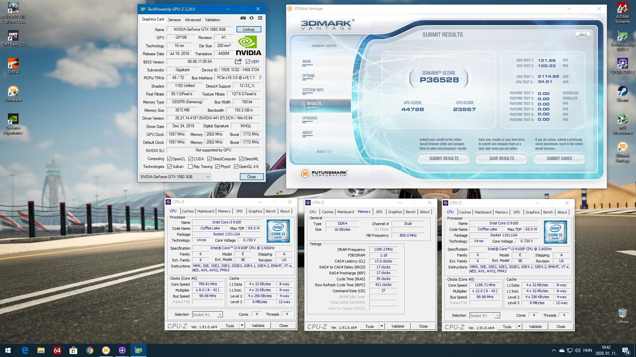The width and height of the screenshot is (636, 357).
Task: Click the Lookup button in GPU-Z
Action: pyautogui.click(x=248, y=29)
